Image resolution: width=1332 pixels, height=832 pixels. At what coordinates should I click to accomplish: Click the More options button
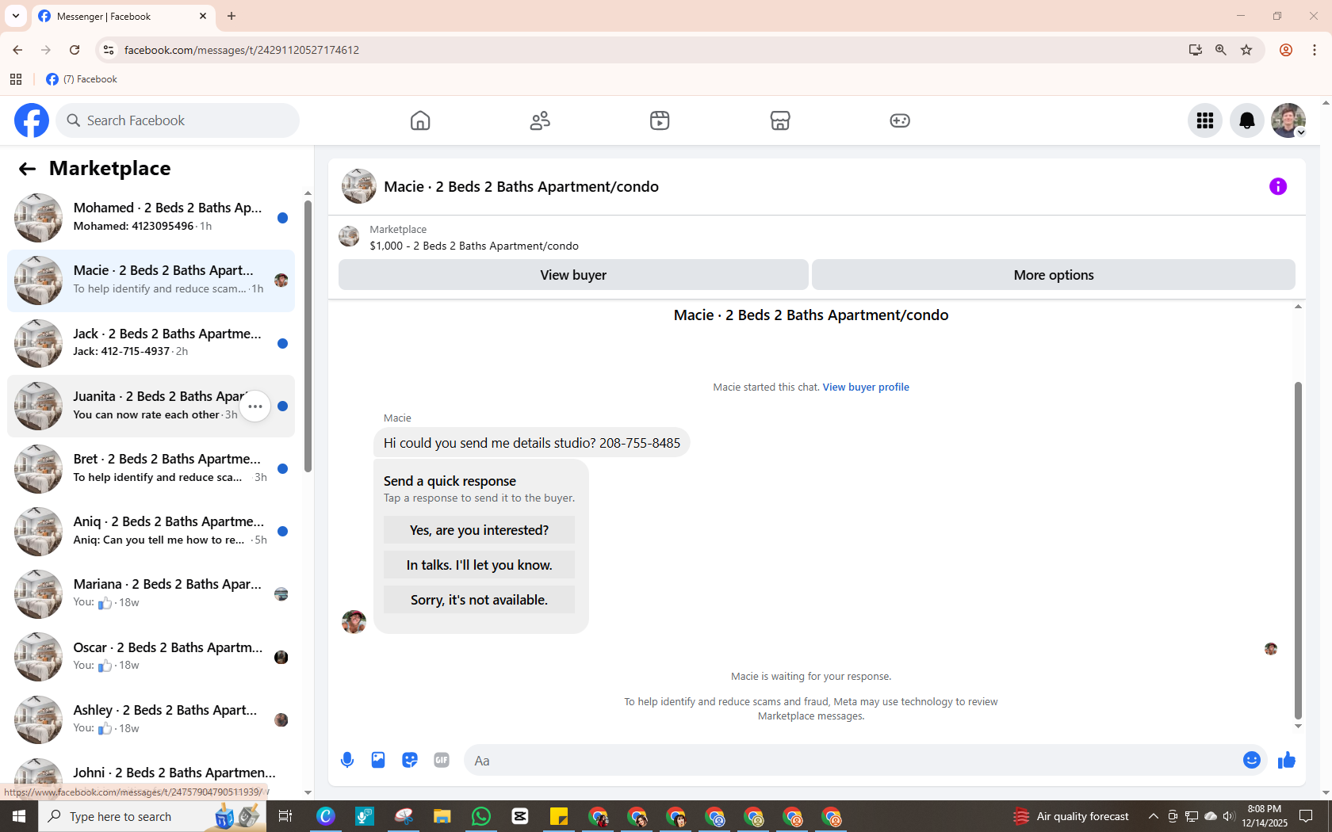(x=1054, y=275)
